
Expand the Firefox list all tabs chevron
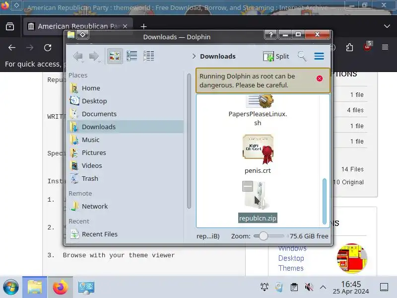[x=387, y=26]
